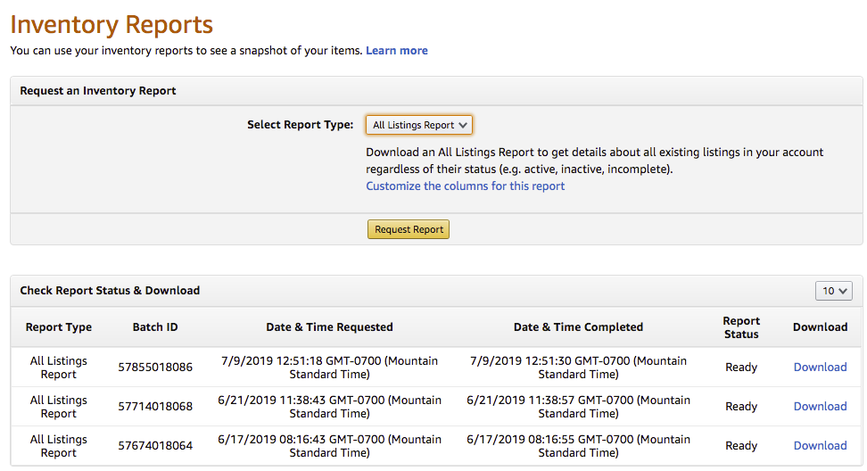Viewport: 867px width, 471px height.
Task: Click the Date & Time Requested header
Action: pos(329,327)
